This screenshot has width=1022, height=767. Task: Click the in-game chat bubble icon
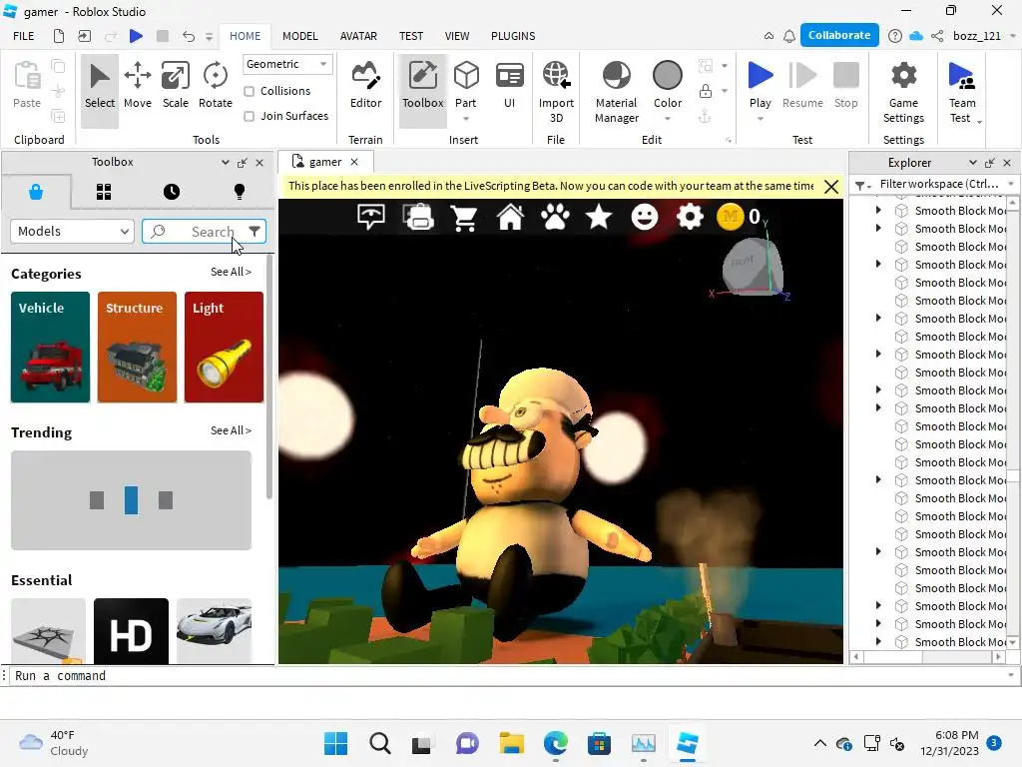click(x=371, y=217)
